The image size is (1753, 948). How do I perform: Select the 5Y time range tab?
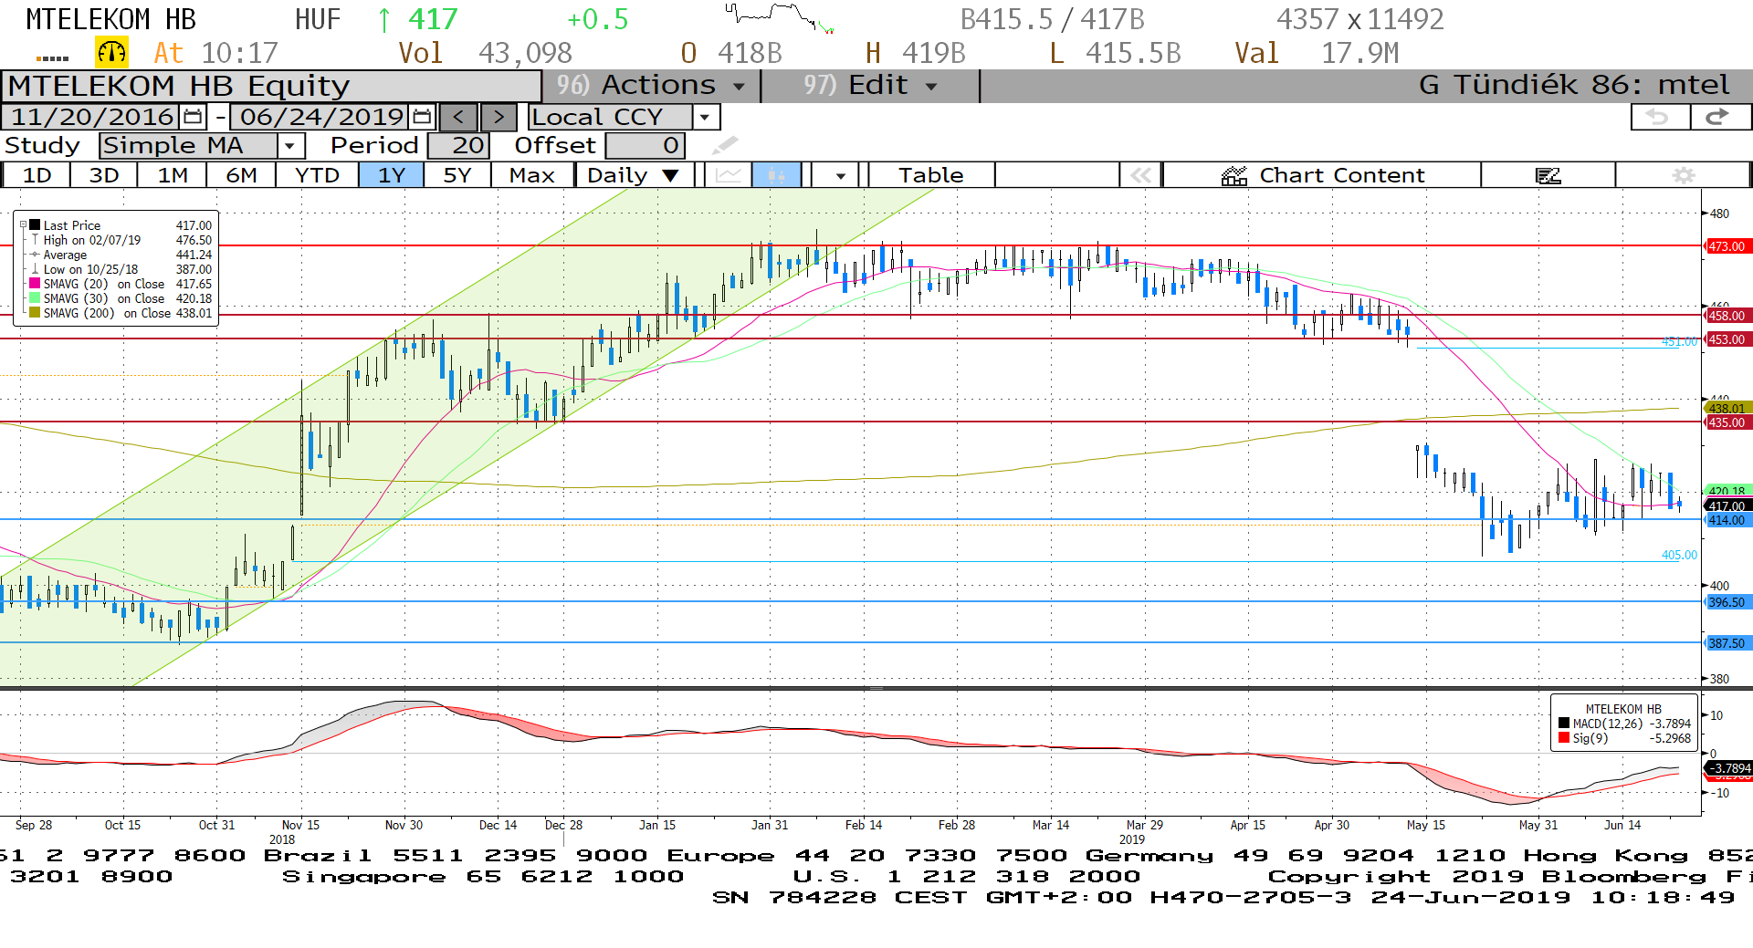point(457,175)
